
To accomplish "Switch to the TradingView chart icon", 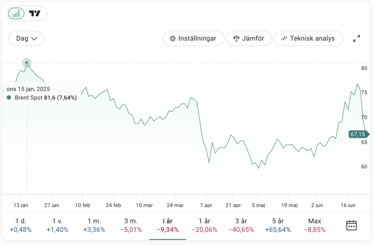I will 35,14.
